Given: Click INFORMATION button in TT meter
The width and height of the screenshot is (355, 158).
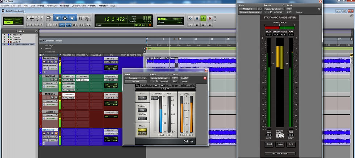Looking at the screenshot, I should 280,154.
